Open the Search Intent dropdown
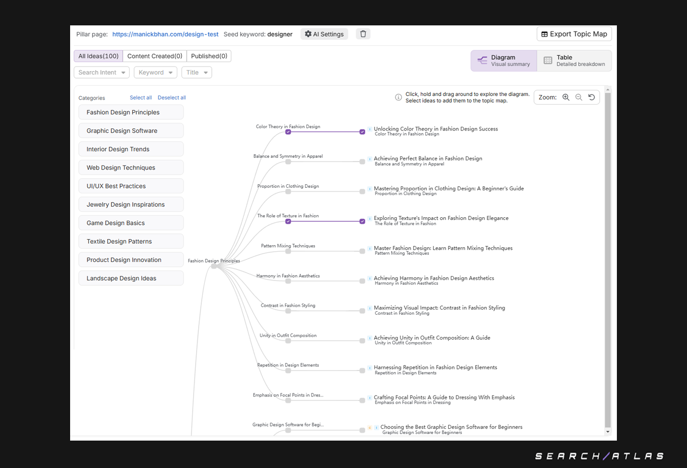This screenshot has height=468, width=687. click(x=101, y=72)
